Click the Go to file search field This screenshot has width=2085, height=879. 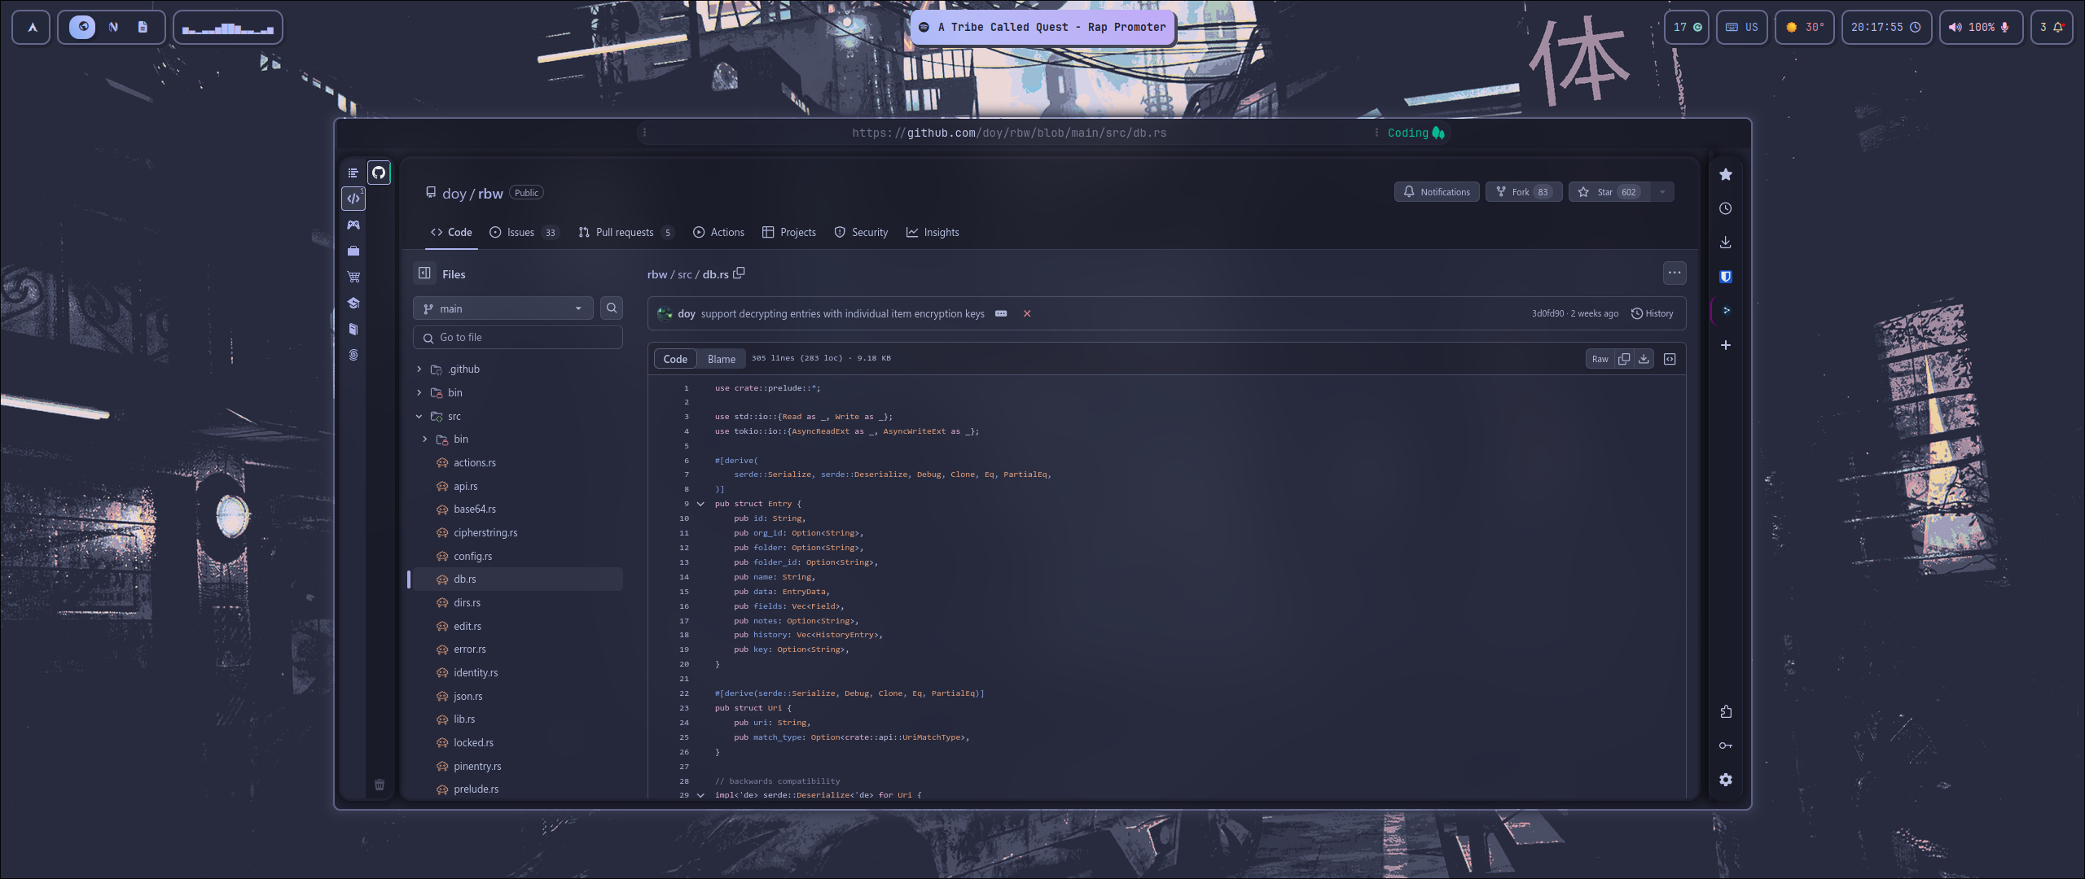pos(518,337)
